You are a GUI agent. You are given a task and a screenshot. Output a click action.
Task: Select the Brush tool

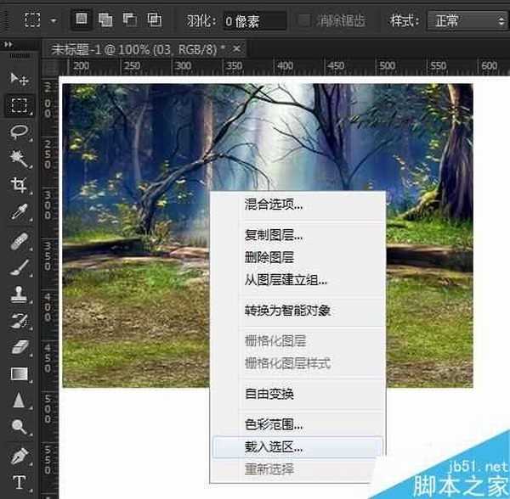pos(20,268)
